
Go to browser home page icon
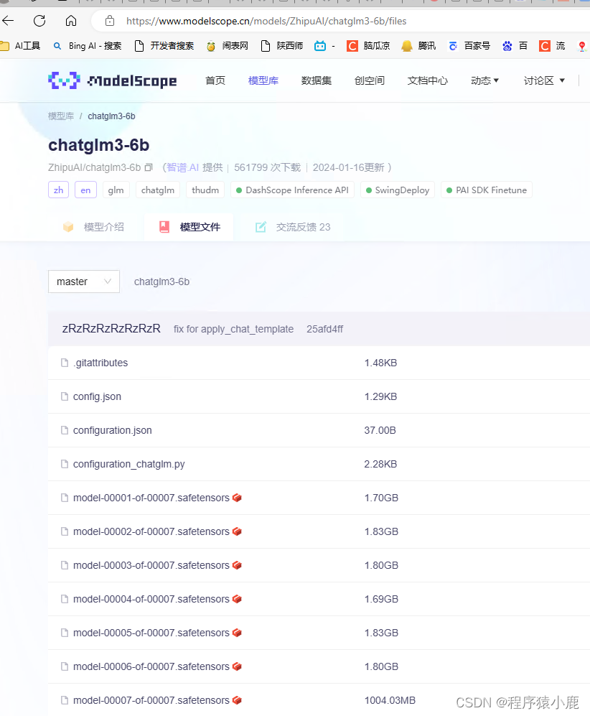71,21
